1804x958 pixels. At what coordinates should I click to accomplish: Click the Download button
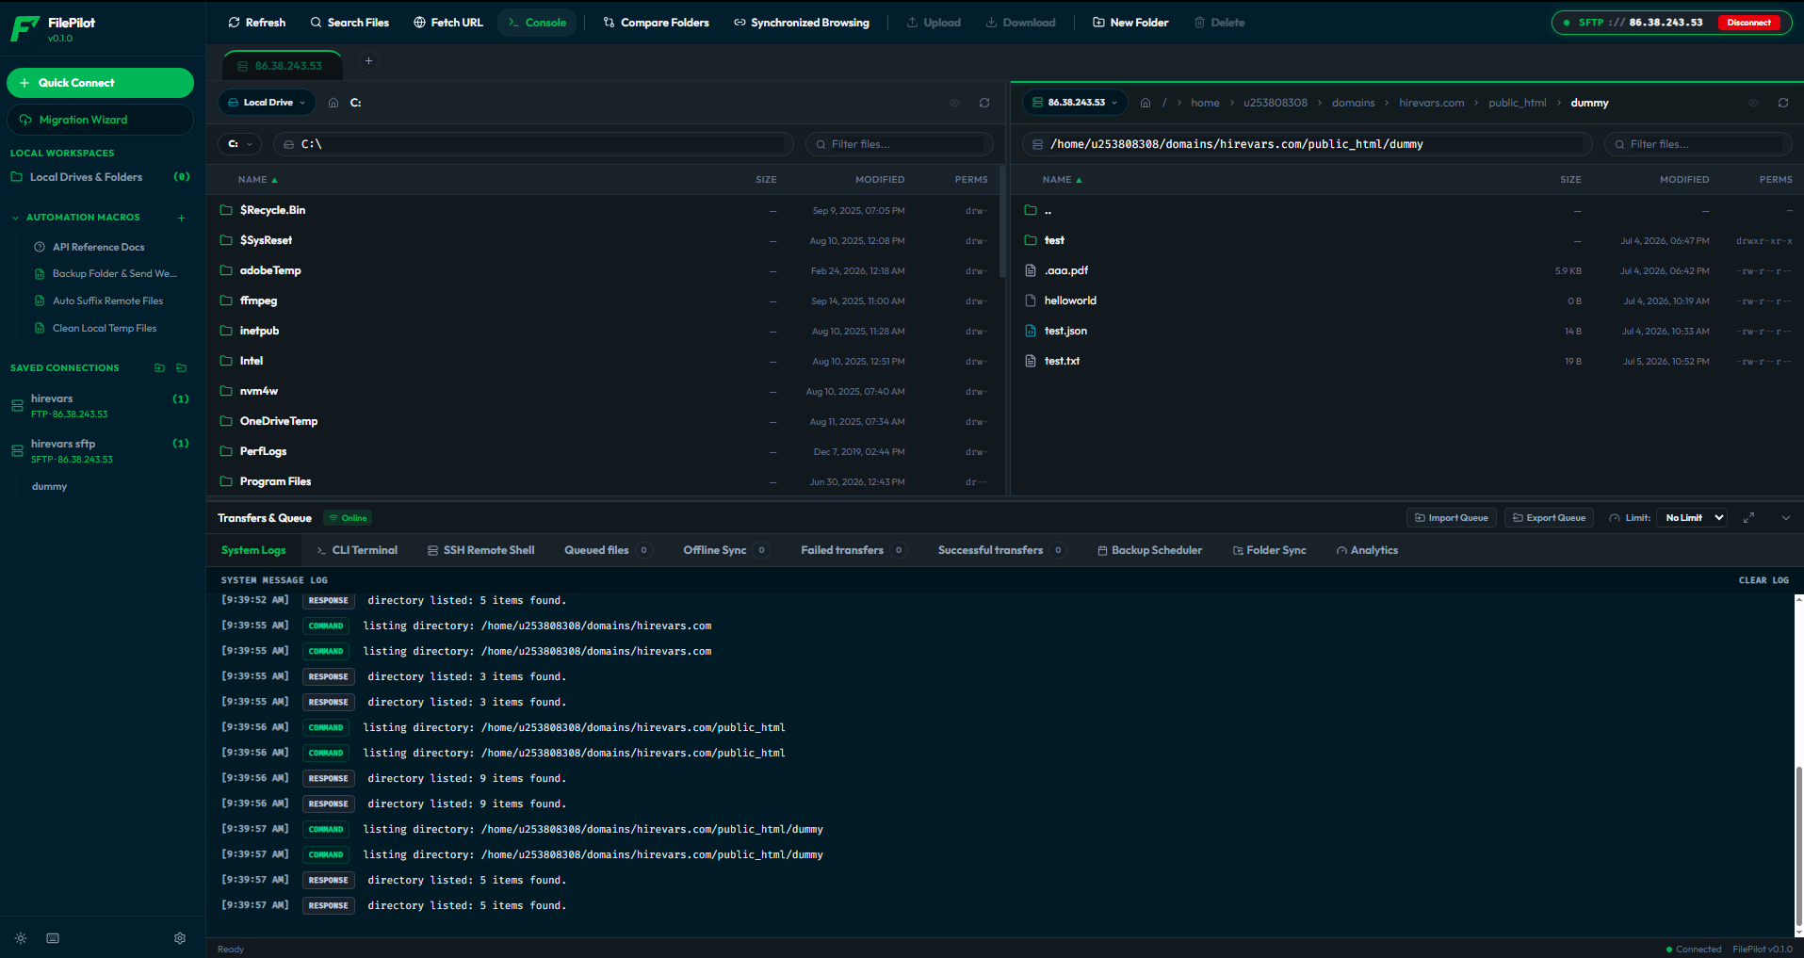pyautogui.click(x=1020, y=23)
